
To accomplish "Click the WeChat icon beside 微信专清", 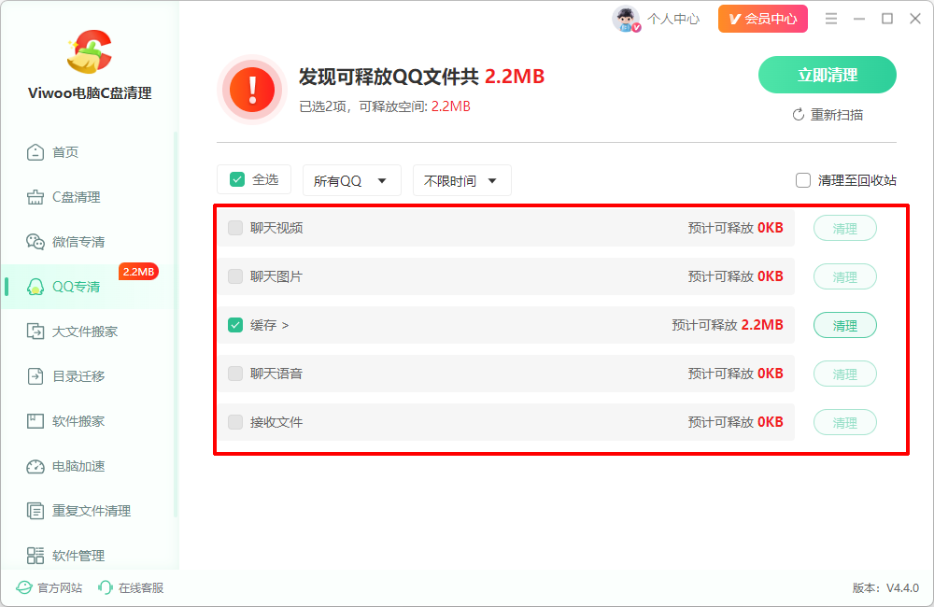I will pyautogui.click(x=35, y=242).
